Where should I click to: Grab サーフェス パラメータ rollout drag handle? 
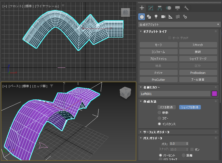216,132
